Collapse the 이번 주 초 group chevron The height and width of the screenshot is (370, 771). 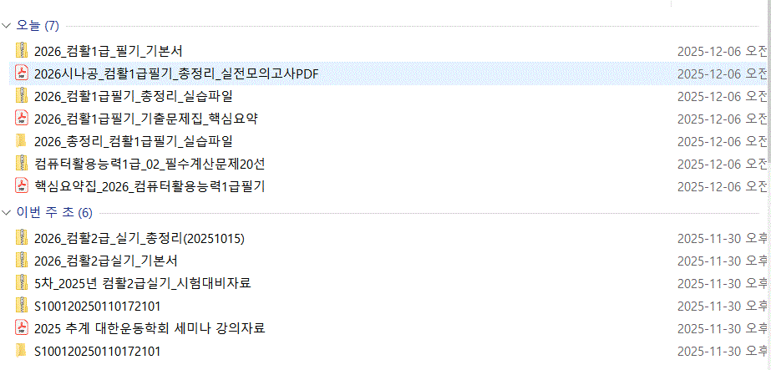point(8,212)
